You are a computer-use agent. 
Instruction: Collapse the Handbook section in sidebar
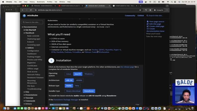[x=30, y=33]
